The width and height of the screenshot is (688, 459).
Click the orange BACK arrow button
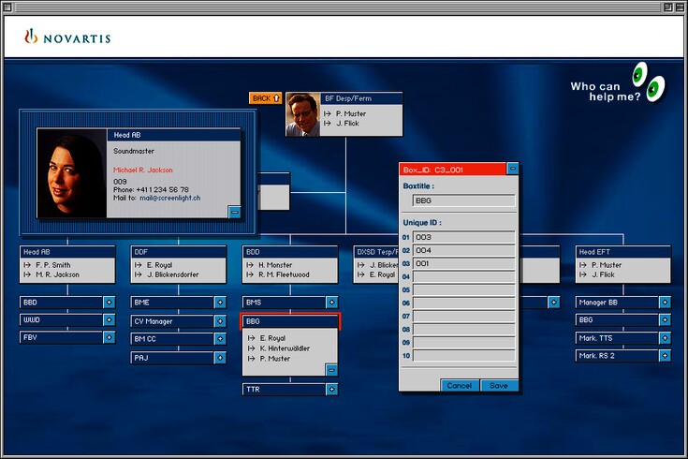[265, 98]
